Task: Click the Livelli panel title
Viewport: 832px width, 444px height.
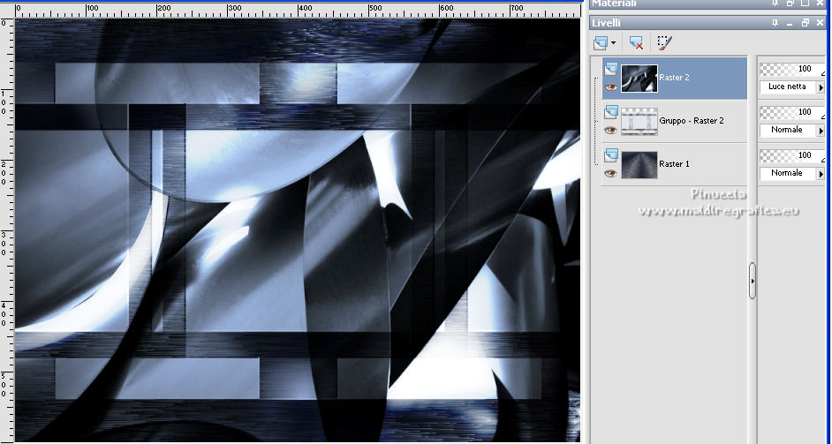Action: click(607, 23)
